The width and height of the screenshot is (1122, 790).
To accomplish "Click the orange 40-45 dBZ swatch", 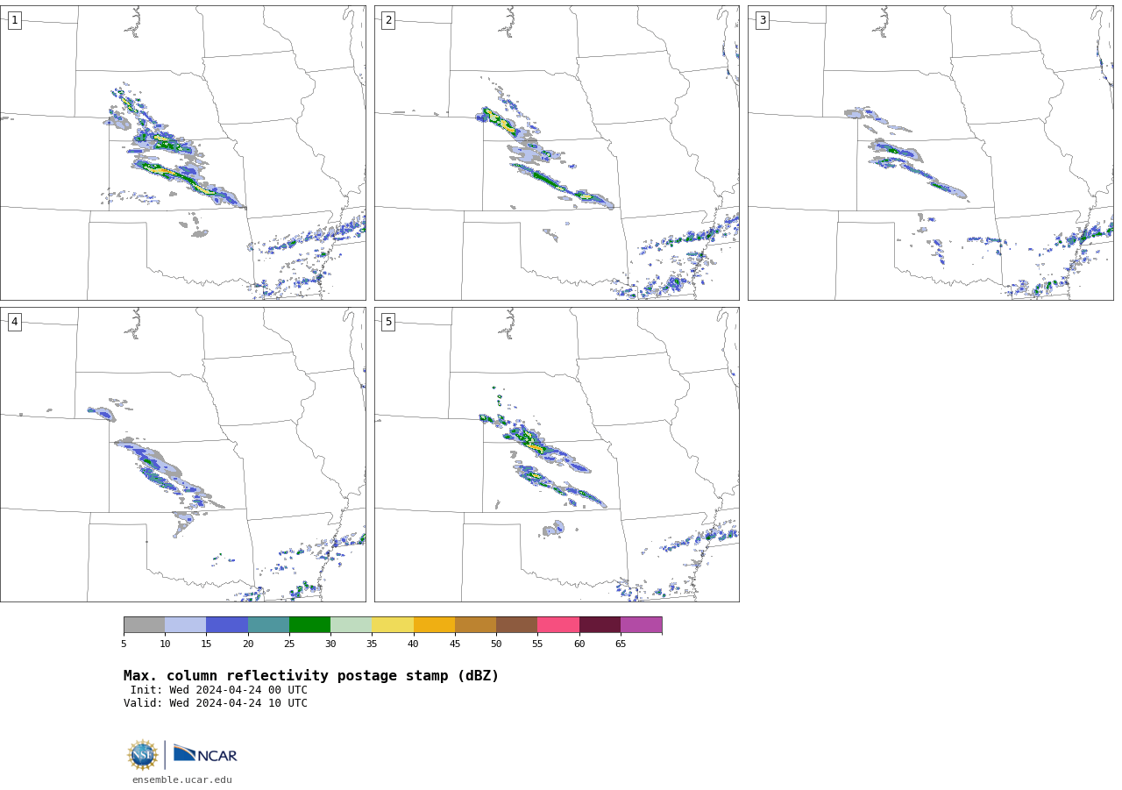I will click(x=434, y=624).
